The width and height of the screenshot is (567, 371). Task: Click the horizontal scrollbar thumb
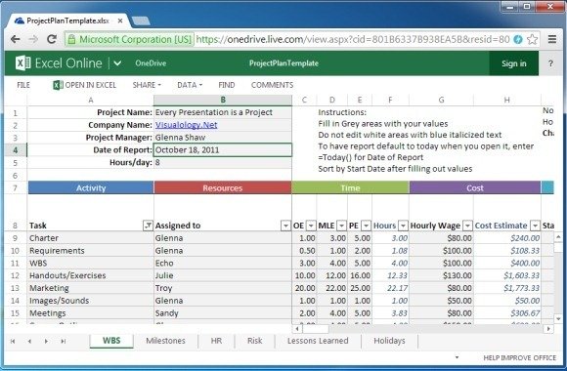click(316, 329)
